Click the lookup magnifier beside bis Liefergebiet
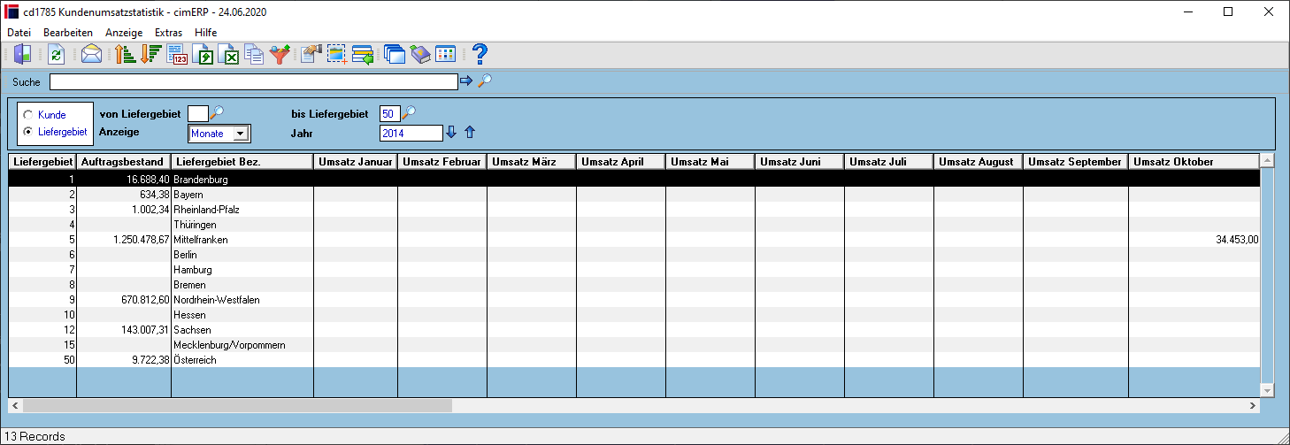Viewport: 1290px width, 445px height. [409, 112]
